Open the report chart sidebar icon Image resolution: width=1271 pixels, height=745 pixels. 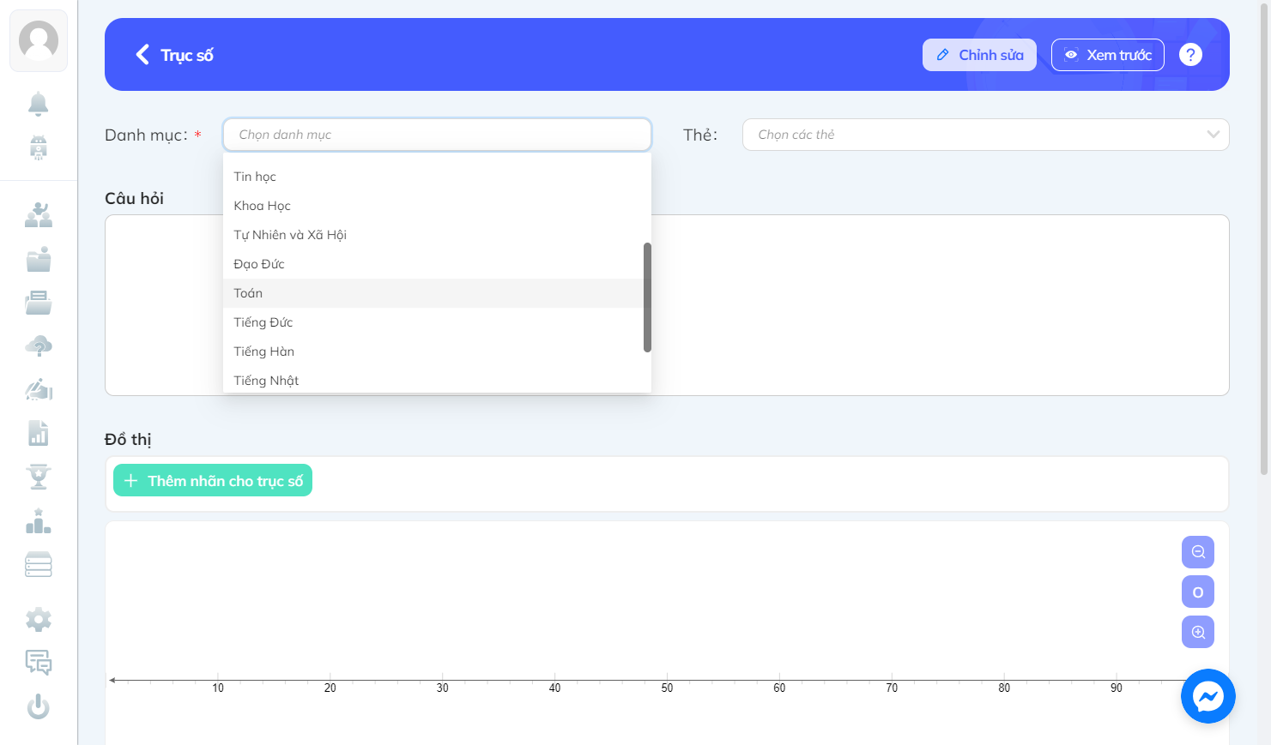39,434
